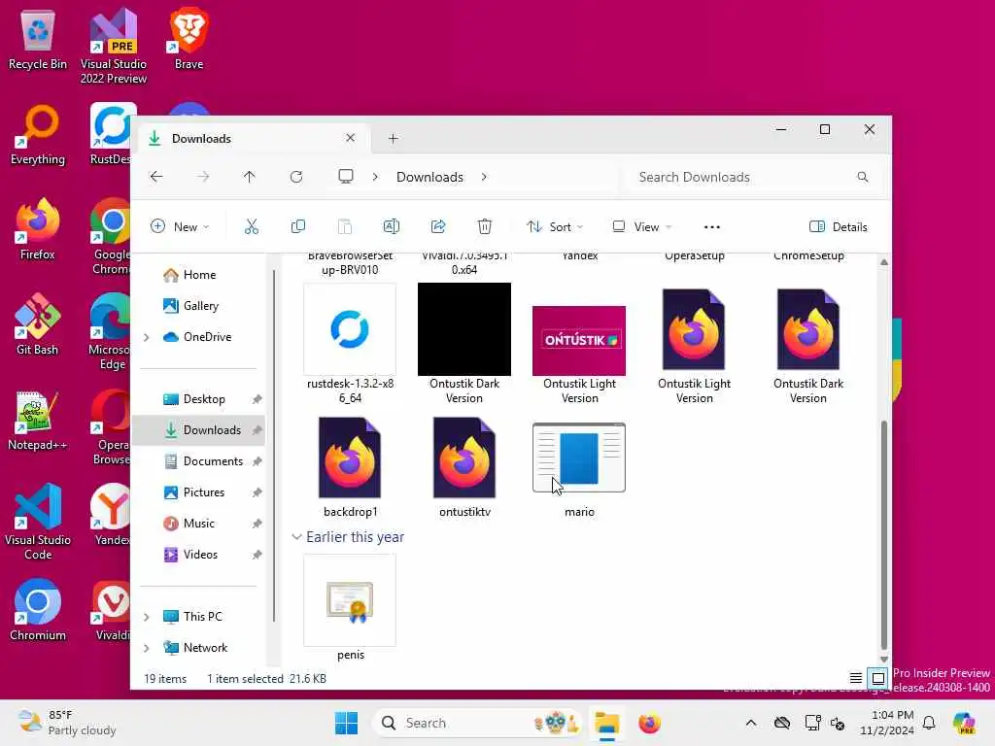This screenshot has height=746, width=995.
Task: Open the weather widget showing 85°F
Action: click(x=67, y=723)
